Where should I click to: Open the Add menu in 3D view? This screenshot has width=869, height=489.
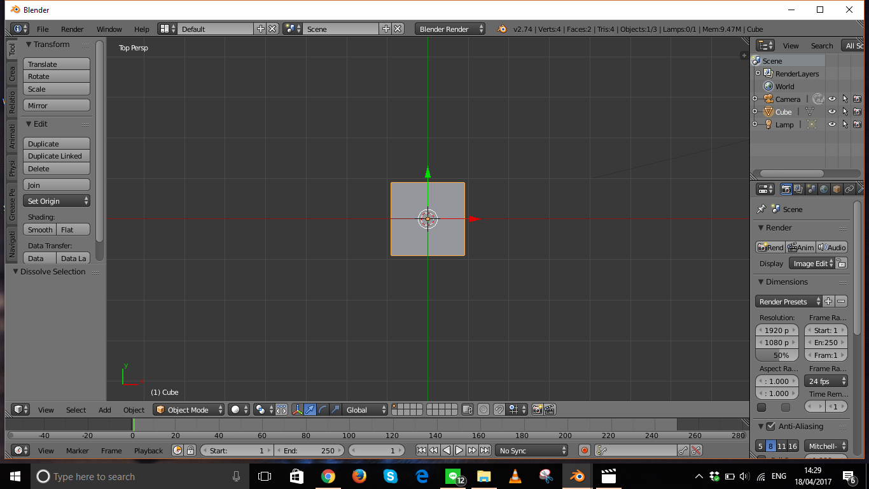104,409
